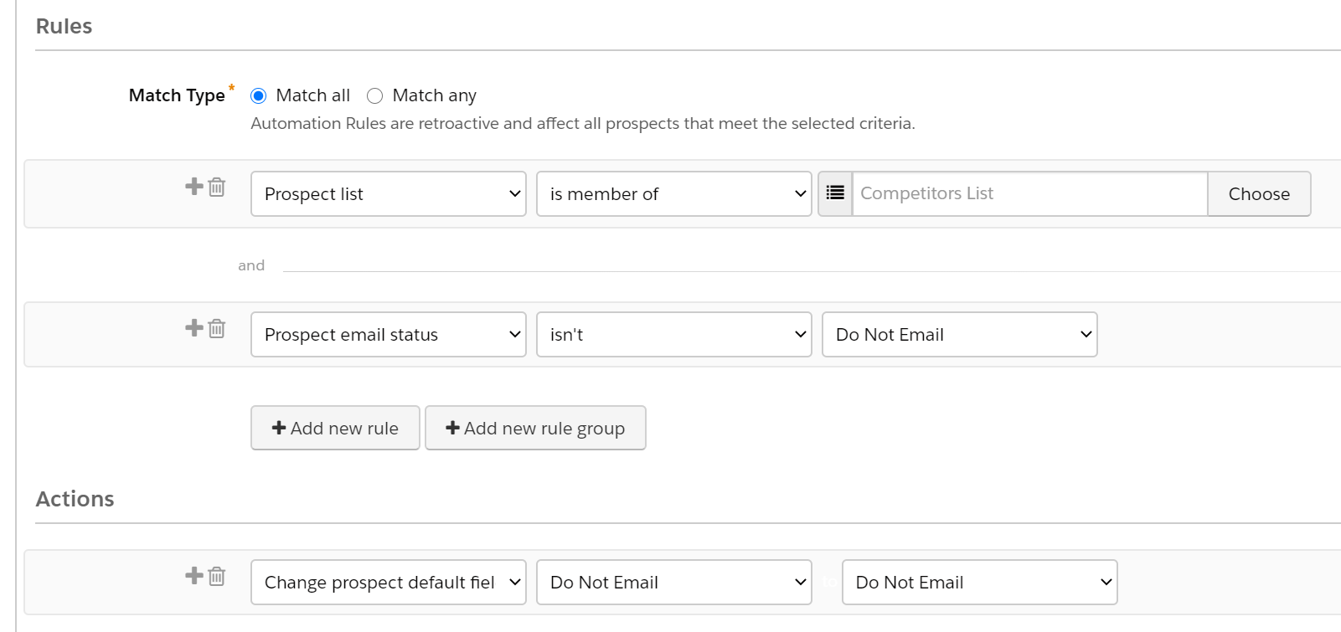Screen dimensions: 1341x632
Task: Open the isn't operator dropdown
Action: [674, 334]
